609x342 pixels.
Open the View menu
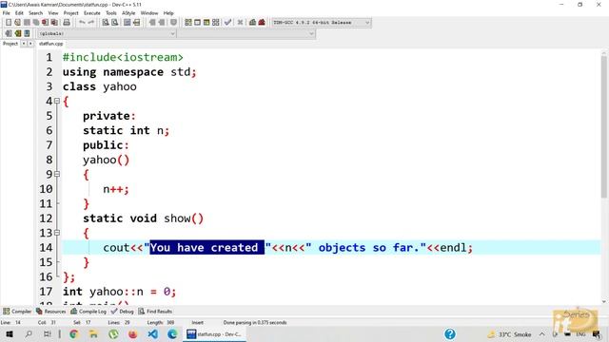[53, 12]
